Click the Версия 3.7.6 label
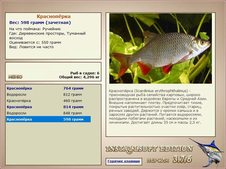Image resolution: width=226 pixels, height=169 pixels. (169, 159)
